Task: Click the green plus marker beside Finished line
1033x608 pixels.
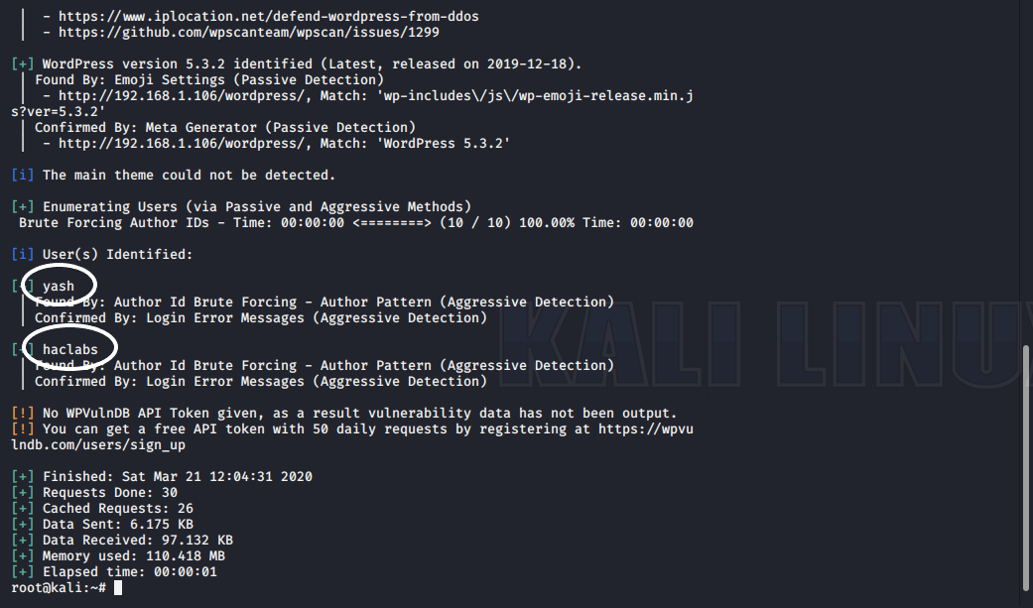Action: pos(23,477)
